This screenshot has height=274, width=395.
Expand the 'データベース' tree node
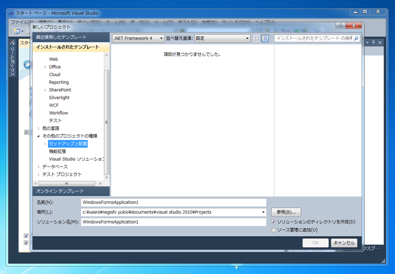pos(38,167)
